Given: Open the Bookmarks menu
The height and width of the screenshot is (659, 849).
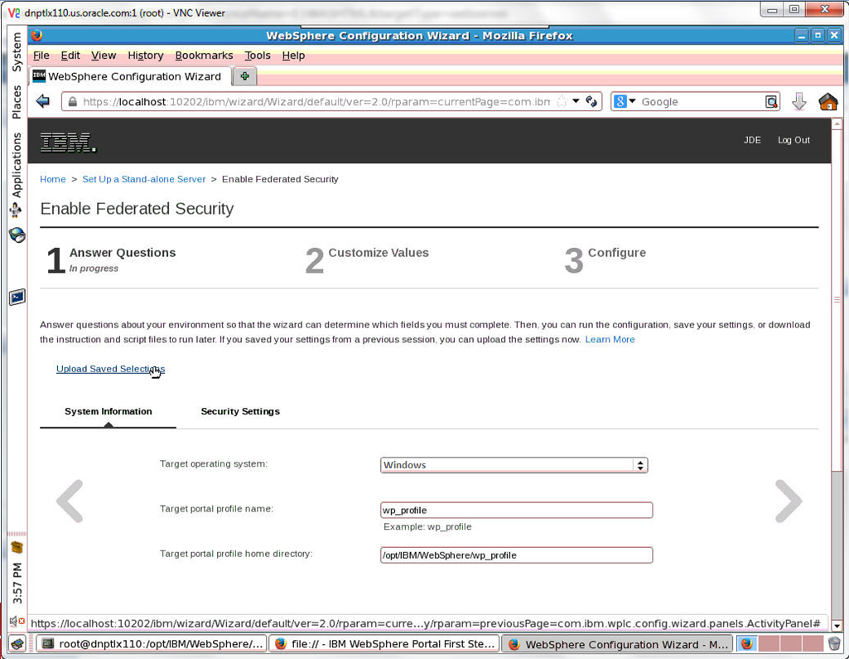Looking at the screenshot, I should click(204, 56).
